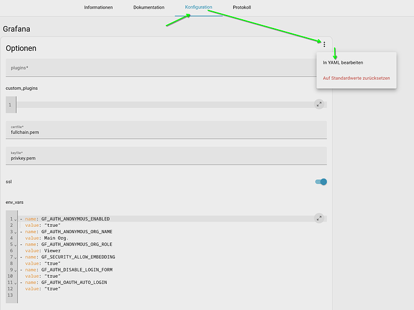
Task: Click the "true" value on env_vars line 12
Action: click(x=52, y=289)
